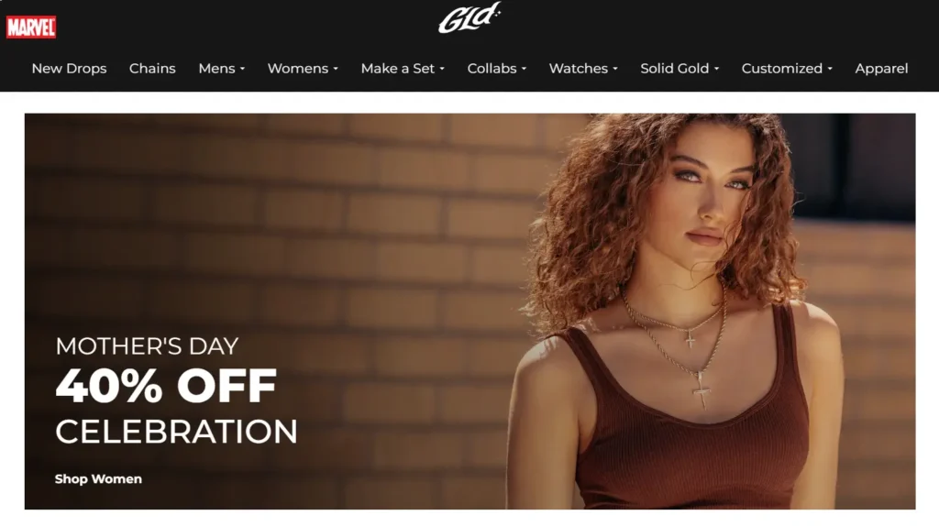This screenshot has width=939, height=526.
Task: Click the CELEBRATION text on banner
Action: pos(176,432)
